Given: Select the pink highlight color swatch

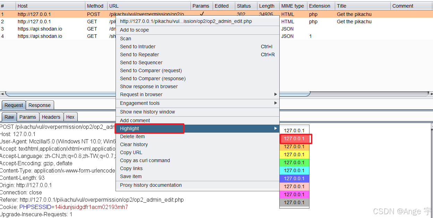Looking at the screenshot, I should coord(294,186).
